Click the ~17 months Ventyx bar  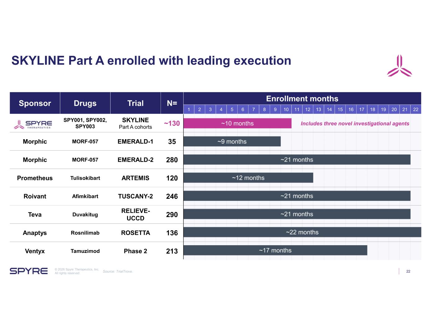point(275,250)
